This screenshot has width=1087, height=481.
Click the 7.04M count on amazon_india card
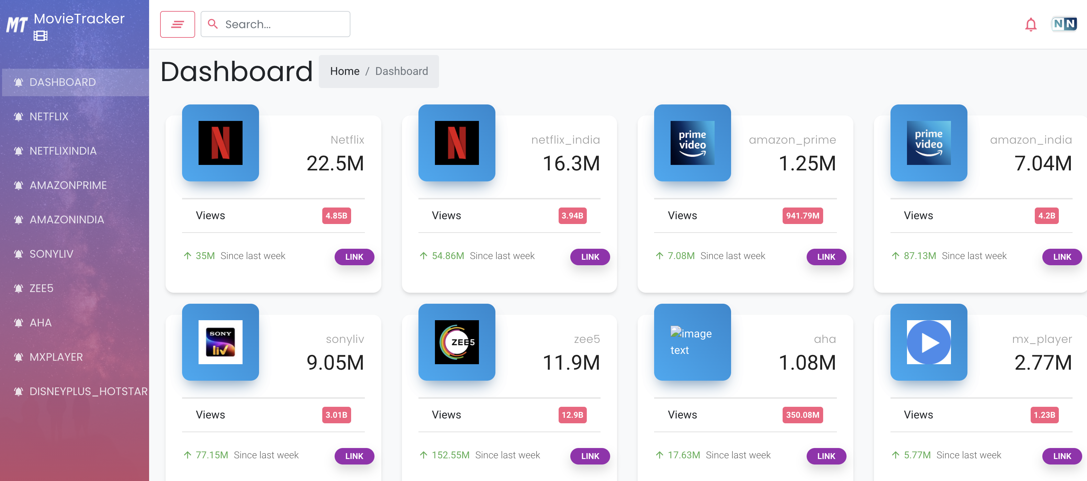pos(1043,163)
